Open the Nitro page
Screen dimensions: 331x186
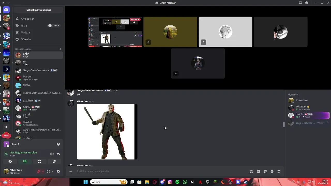point(39,26)
